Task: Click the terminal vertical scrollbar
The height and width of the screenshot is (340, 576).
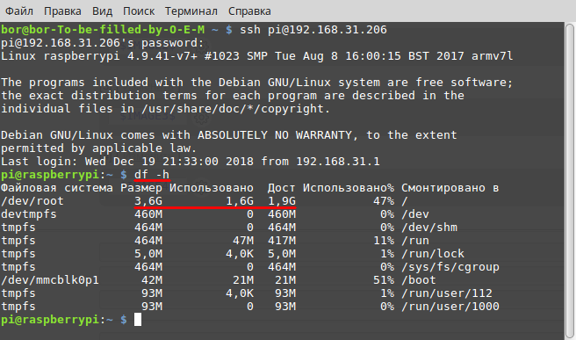Action: pos(570,180)
